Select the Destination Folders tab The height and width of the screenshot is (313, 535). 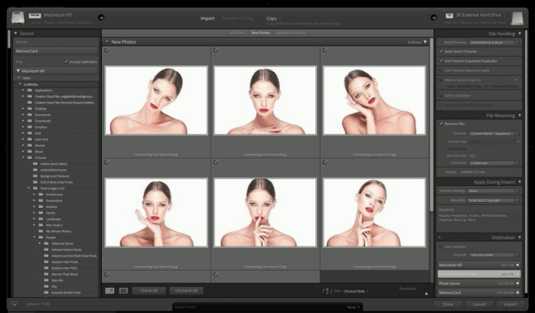pos(291,32)
